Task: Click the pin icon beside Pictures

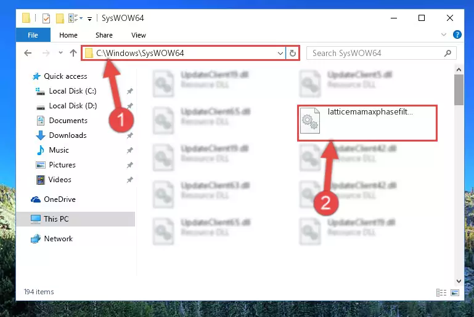Action: click(129, 165)
